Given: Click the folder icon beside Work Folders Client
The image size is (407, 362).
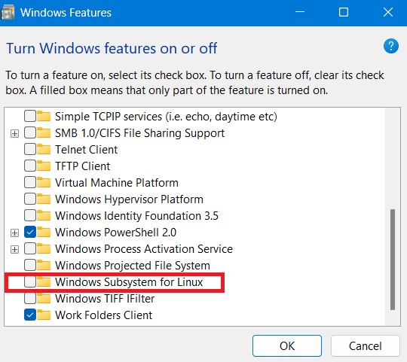Looking at the screenshot, I should click(x=44, y=315).
